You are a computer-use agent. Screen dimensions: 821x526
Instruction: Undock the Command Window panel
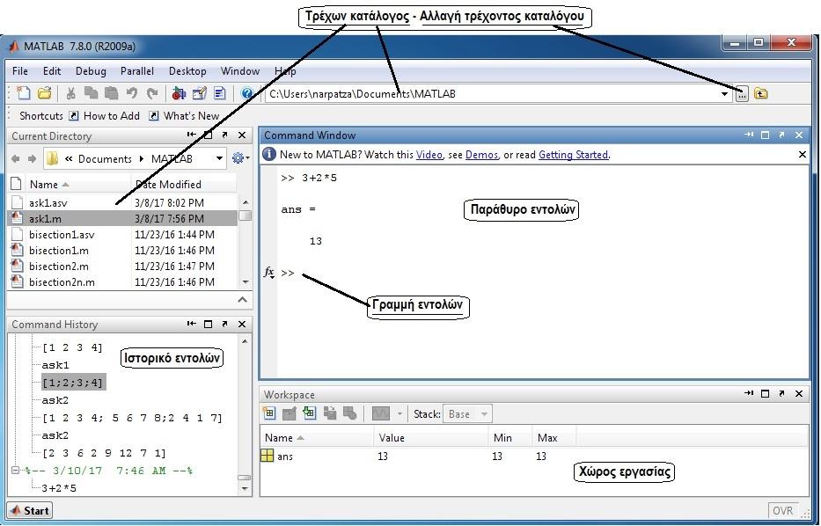[x=781, y=135]
